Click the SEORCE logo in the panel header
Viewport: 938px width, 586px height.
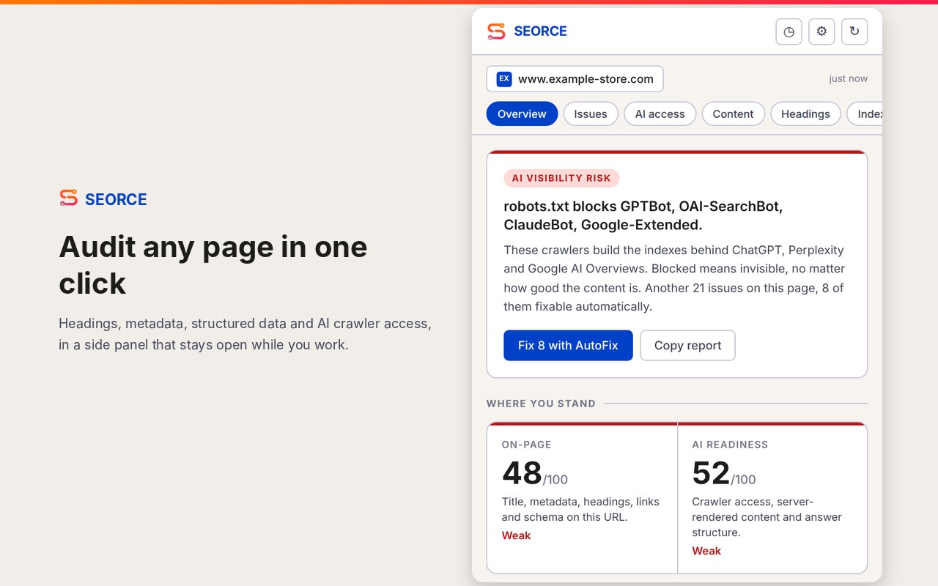[x=527, y=31]
